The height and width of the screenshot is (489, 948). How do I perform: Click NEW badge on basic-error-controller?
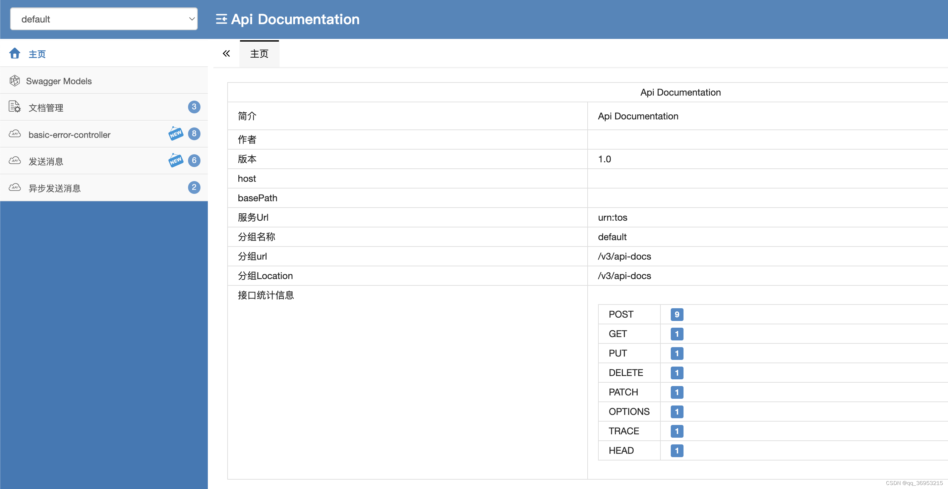176,133
